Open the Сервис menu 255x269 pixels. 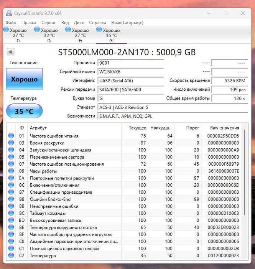49,23
